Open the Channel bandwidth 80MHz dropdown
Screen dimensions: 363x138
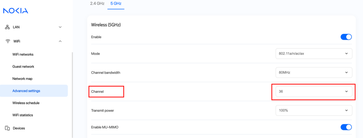tap(314, 73)
